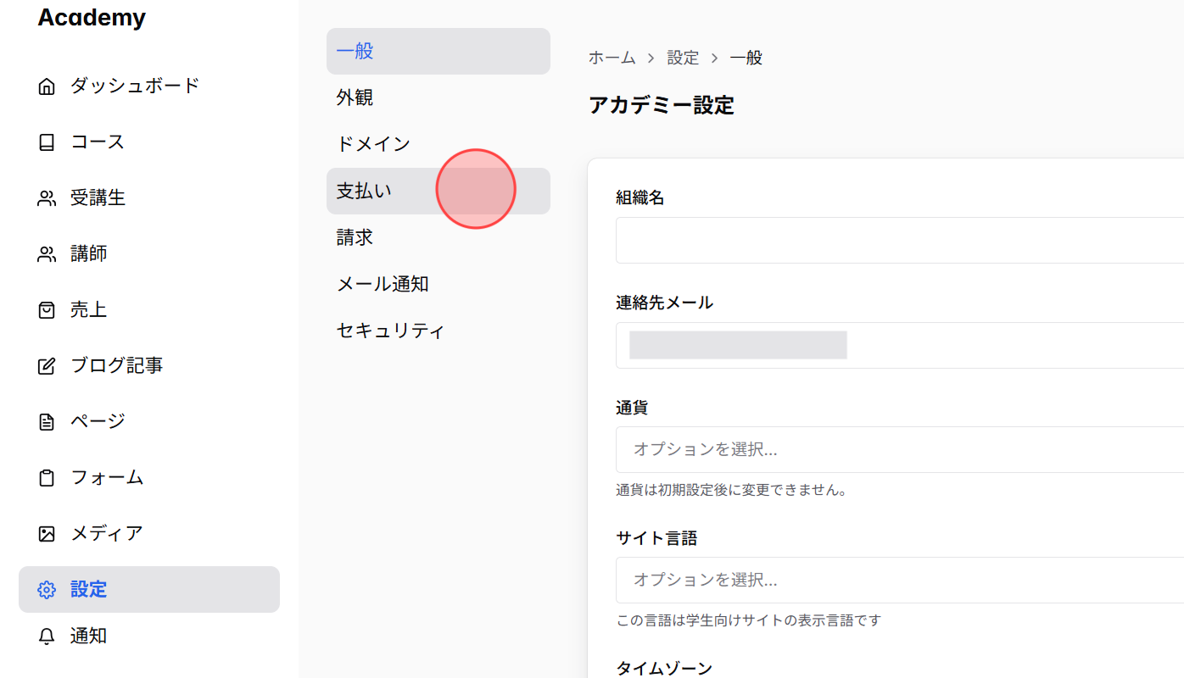Open the サイト言語 selection dropdown
Screen dimensions: 1184x678
[848, 580]
